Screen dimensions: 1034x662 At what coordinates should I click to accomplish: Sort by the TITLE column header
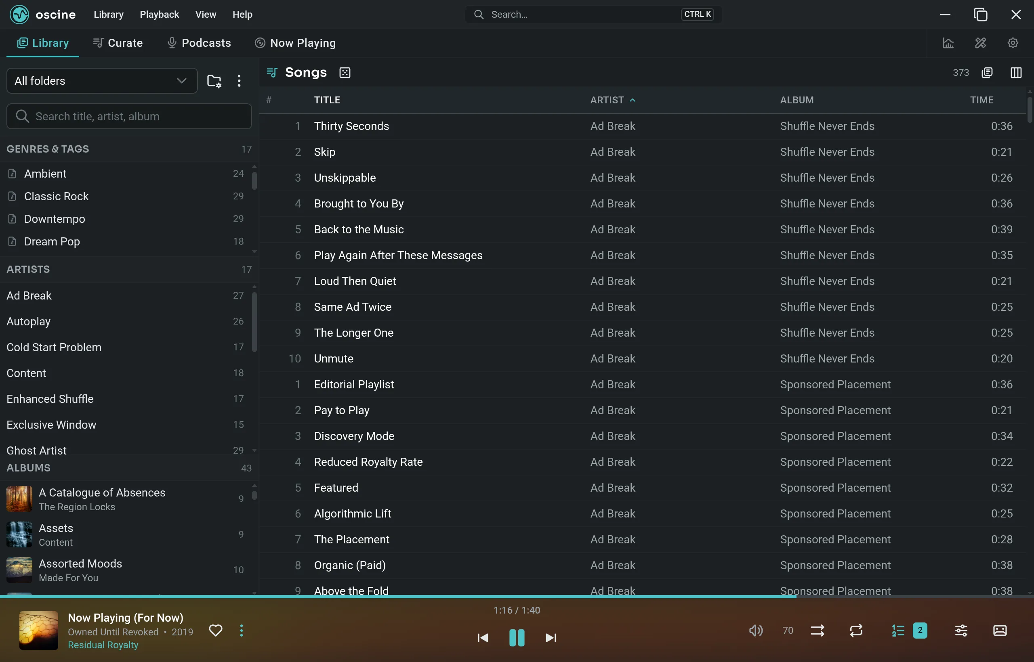[x=327, y=100]
